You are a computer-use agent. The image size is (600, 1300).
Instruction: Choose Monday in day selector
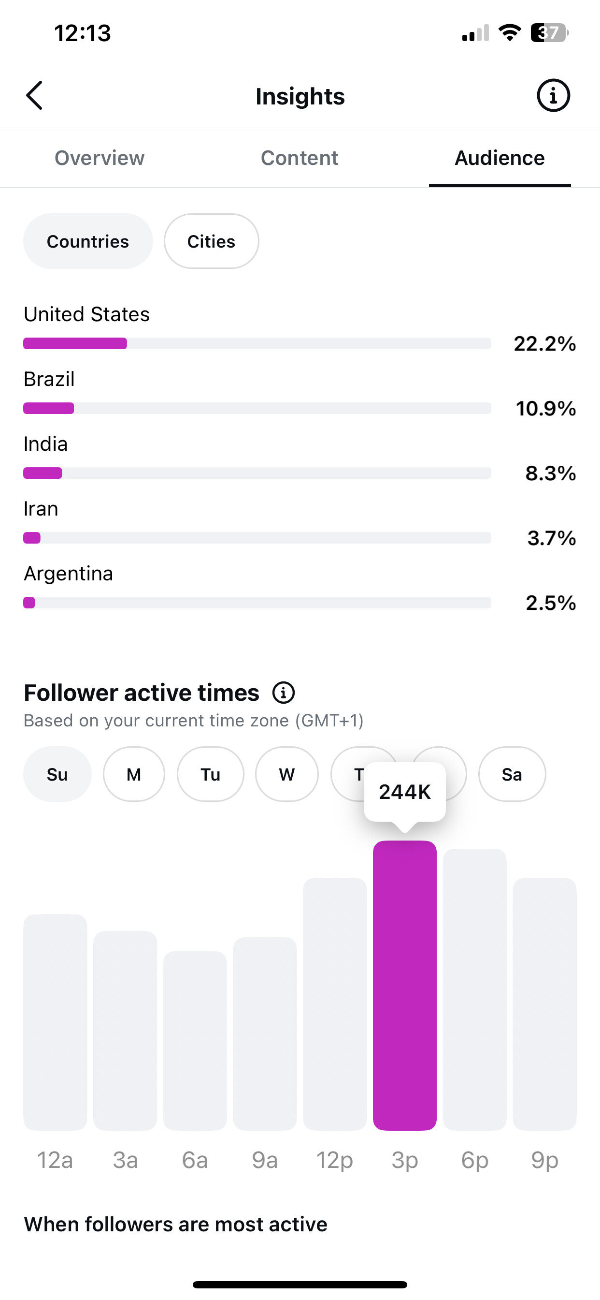point(134,774)
